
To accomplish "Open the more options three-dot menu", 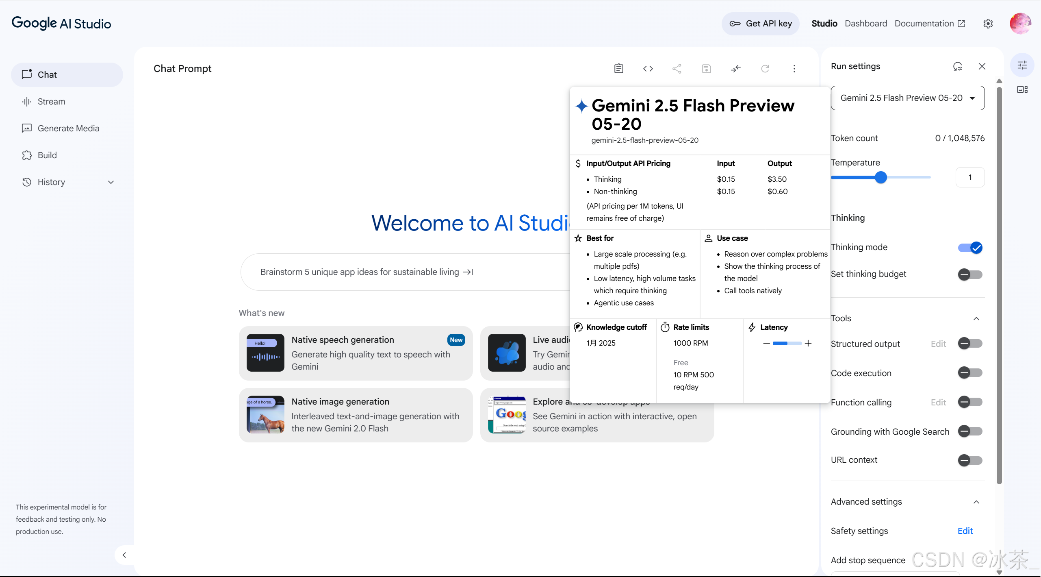I will pos(794,69).
